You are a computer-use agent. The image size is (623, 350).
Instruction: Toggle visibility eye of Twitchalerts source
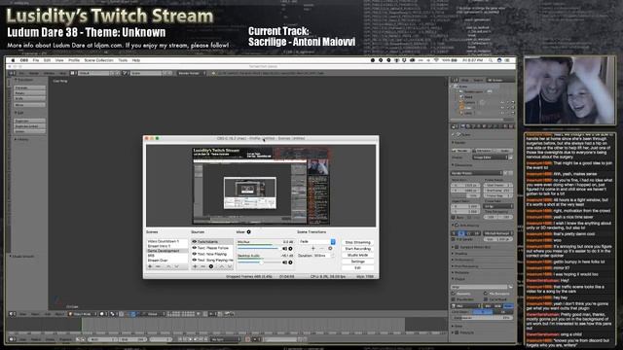[x=195, y=242]
